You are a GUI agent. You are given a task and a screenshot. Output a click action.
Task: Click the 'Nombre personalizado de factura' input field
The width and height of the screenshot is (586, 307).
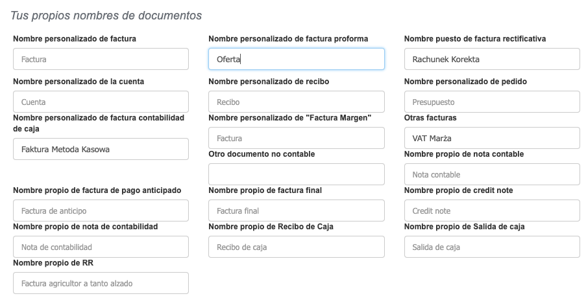coord(101,60)
